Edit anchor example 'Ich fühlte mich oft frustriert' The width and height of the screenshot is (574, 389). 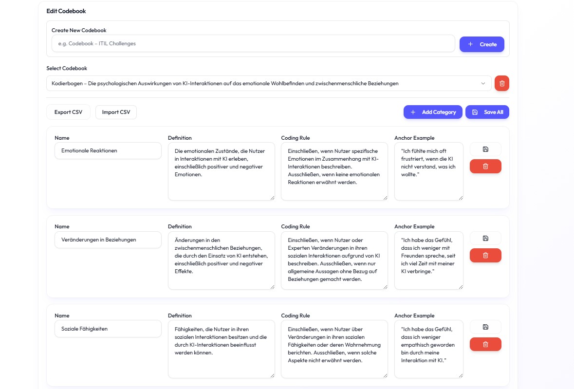click(x=428, y=171)
